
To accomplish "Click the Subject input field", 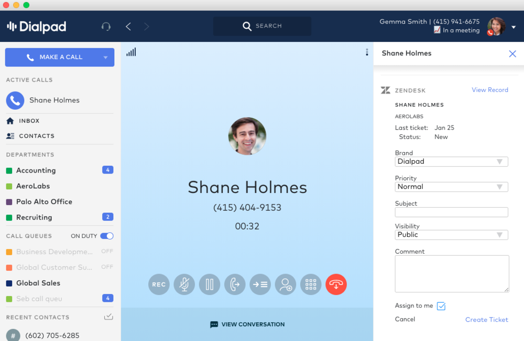I will click(x=452, y=212).
